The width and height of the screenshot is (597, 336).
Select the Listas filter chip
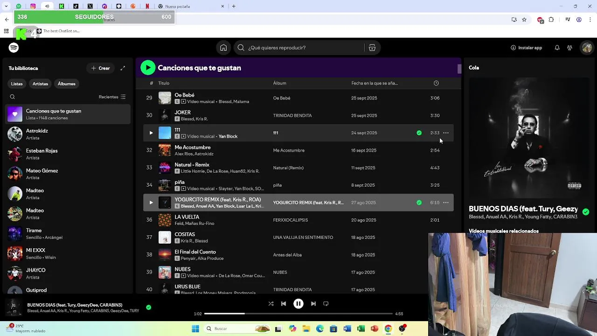[17, 84]
